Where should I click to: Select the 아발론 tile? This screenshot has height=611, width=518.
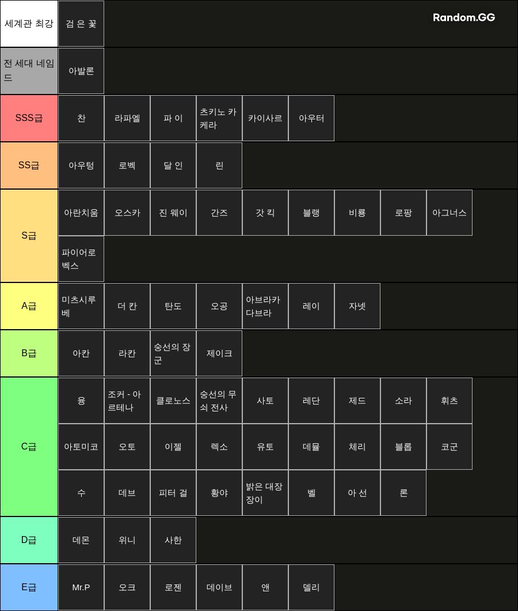(x=81, y=71)
